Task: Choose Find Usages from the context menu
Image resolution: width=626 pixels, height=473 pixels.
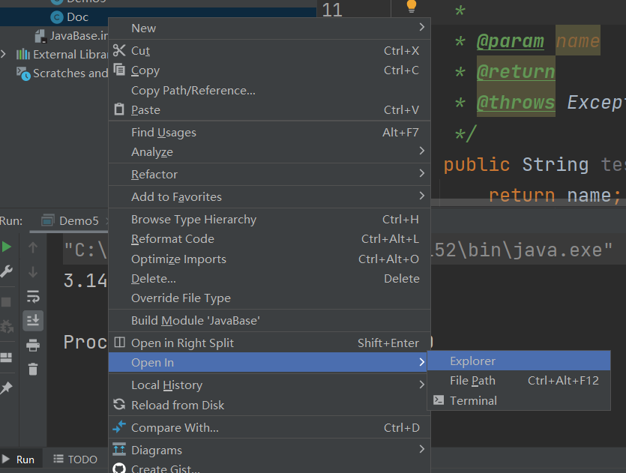Action: pyautogui.click(x=163, y=132)
